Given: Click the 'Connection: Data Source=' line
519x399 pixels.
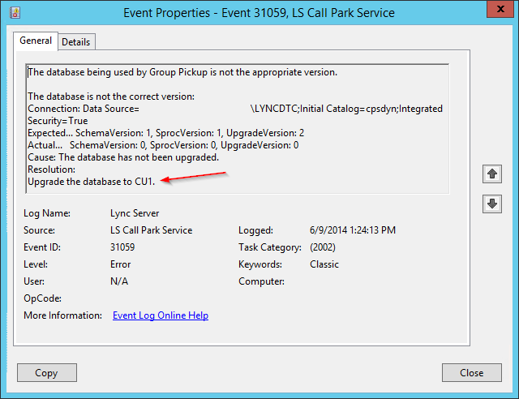Looking at the screenshot, I should point(235,109).
